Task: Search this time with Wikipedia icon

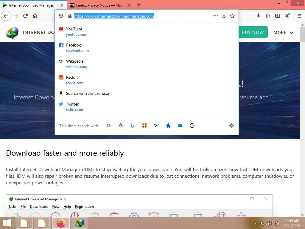Action: pyautogui.click(x=156, y=126)
